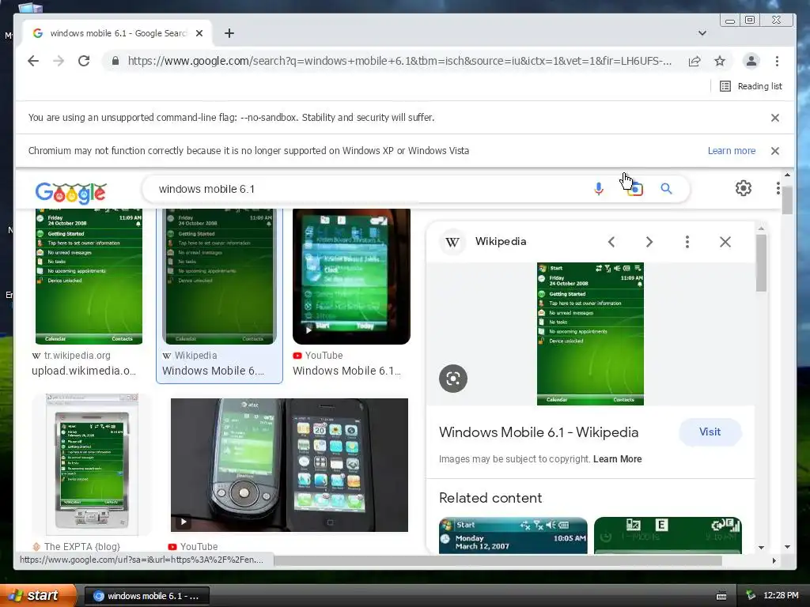Bookmark this page with star icon

(720, 61)
